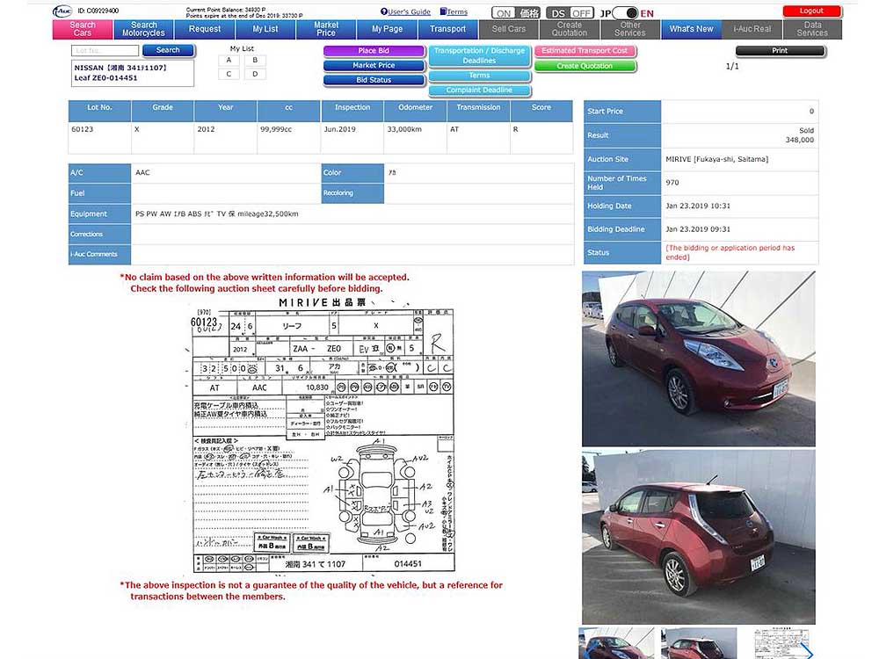
Task: Click the black Print button
Action: [780, 51]
